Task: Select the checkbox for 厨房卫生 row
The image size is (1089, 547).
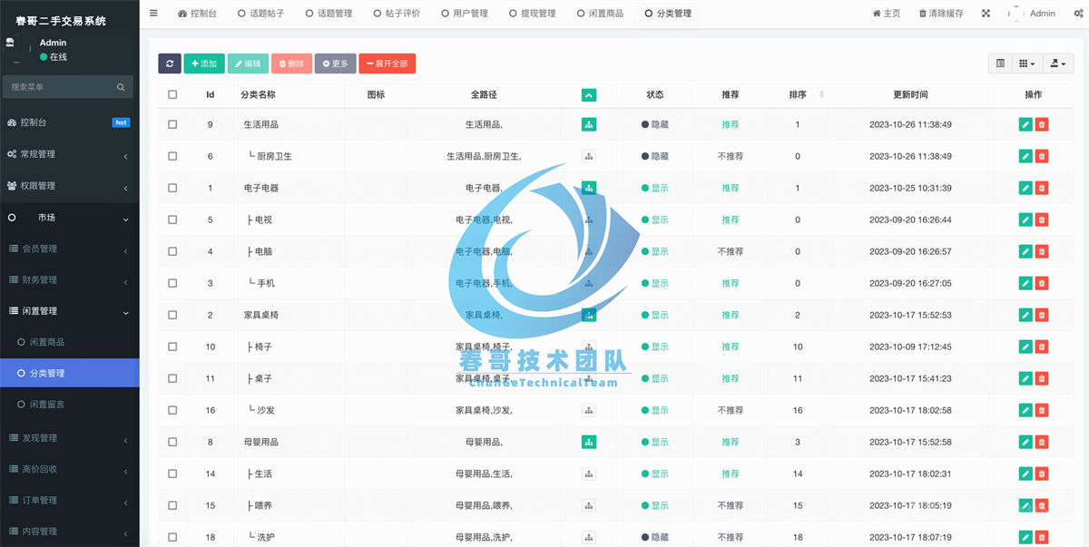Action: click(x=172, y=156)
